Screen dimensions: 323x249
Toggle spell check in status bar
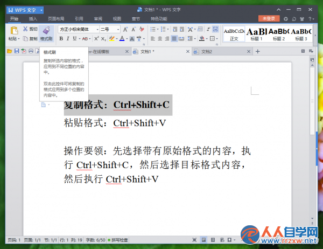[118, 240]
